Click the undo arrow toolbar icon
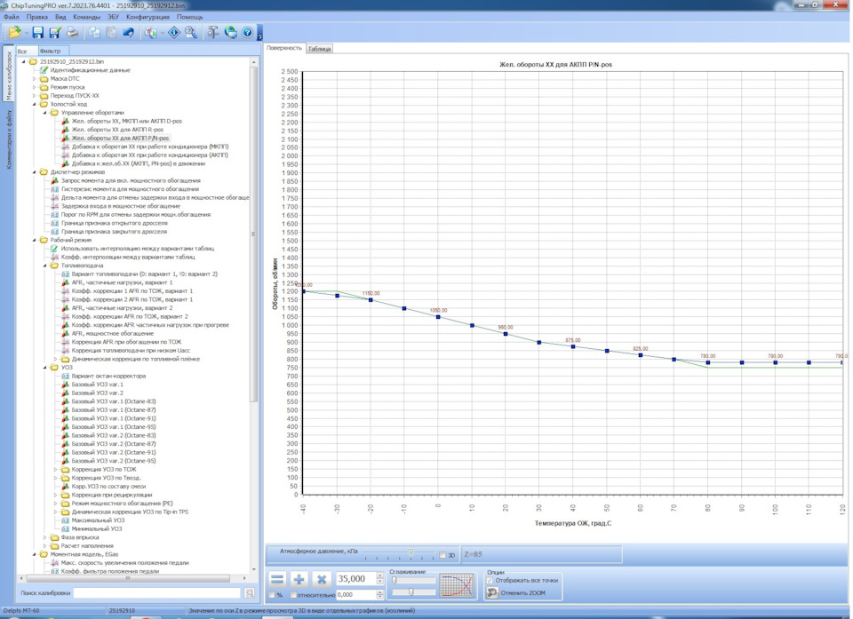The height and width of the screenshot is (619, 853). [x=129, y=33]
